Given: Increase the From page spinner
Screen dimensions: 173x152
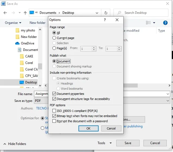Looking at the screenshot, I should 94,47.
